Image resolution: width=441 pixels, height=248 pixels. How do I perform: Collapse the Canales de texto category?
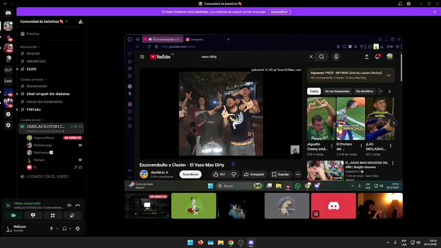pyautogui.click(x=33, y=80)
